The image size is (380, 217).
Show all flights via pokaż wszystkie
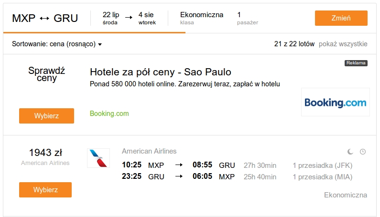click(343, 44)
